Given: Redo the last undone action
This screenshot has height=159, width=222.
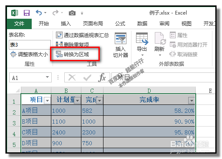Looking at the screenshot, I should click(x=55, y=13).
